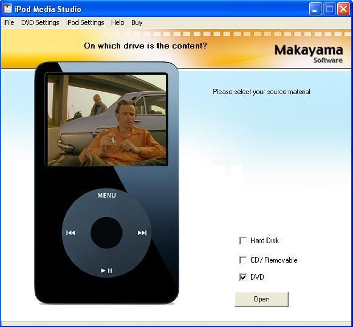
Task: Open the File menu
Action: (x=9, y=22)
